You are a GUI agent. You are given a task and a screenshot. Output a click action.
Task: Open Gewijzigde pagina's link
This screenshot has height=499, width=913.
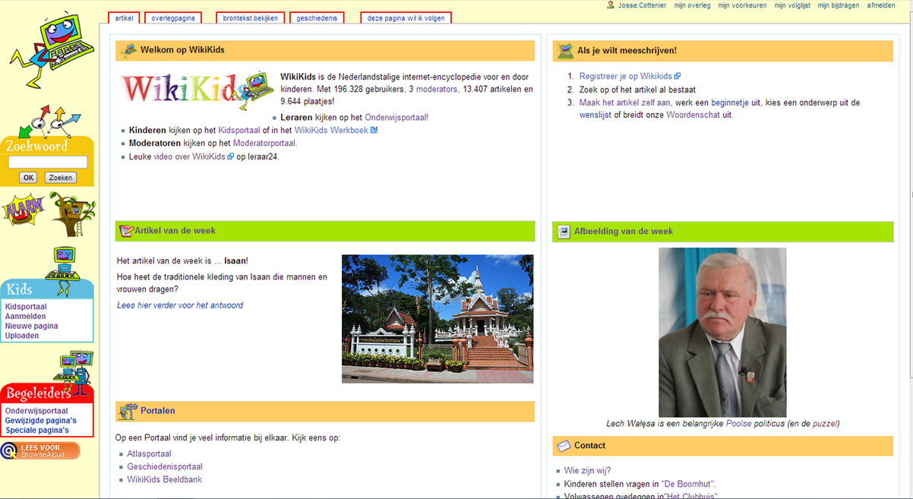[x=41, y=420]
